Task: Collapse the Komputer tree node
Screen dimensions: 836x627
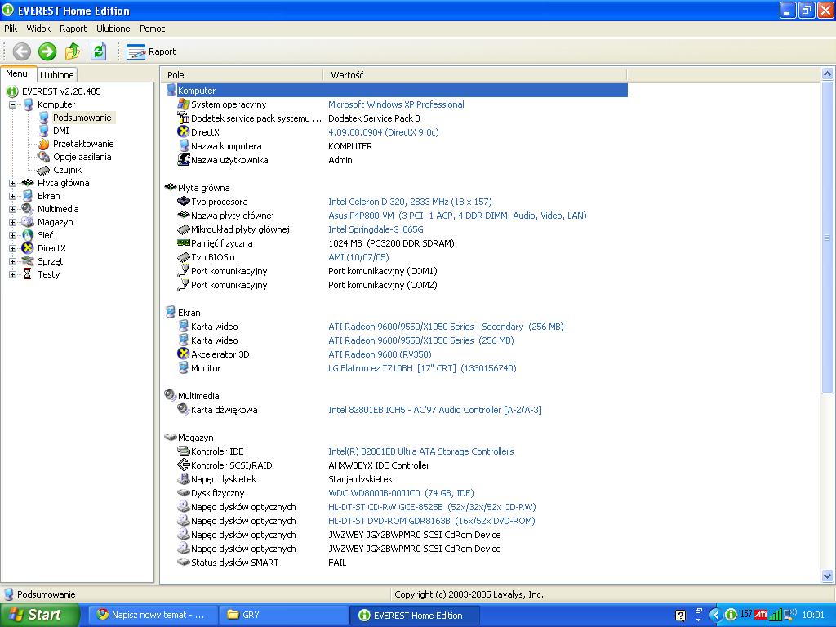Action: point(12,105)
